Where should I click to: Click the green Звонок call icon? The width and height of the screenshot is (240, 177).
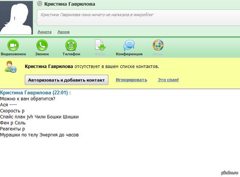pos(42,45)
